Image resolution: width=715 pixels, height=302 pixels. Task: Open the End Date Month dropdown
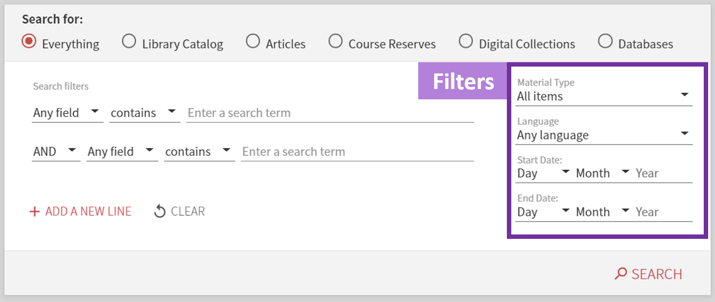pos(603,212)
